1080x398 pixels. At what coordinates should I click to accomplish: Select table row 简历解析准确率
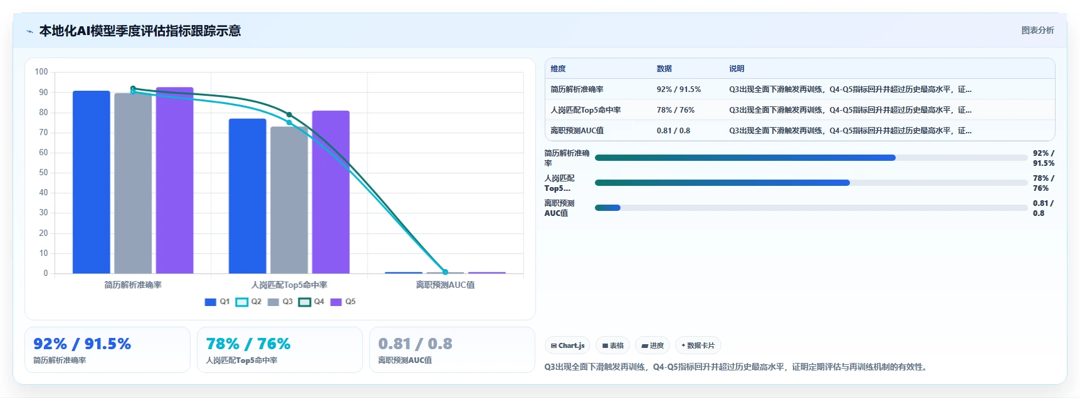(x=800, y=89)
